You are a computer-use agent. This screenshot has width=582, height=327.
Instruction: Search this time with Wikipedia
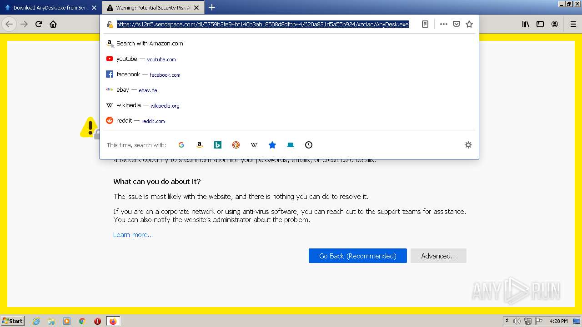pos(254,145)
